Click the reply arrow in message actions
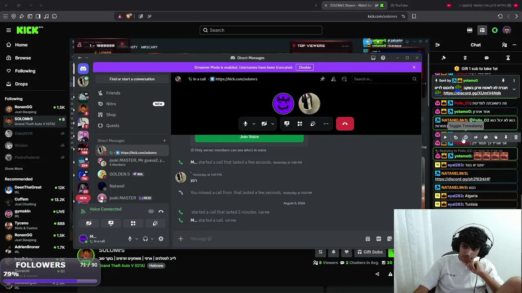 pos(456,138)
